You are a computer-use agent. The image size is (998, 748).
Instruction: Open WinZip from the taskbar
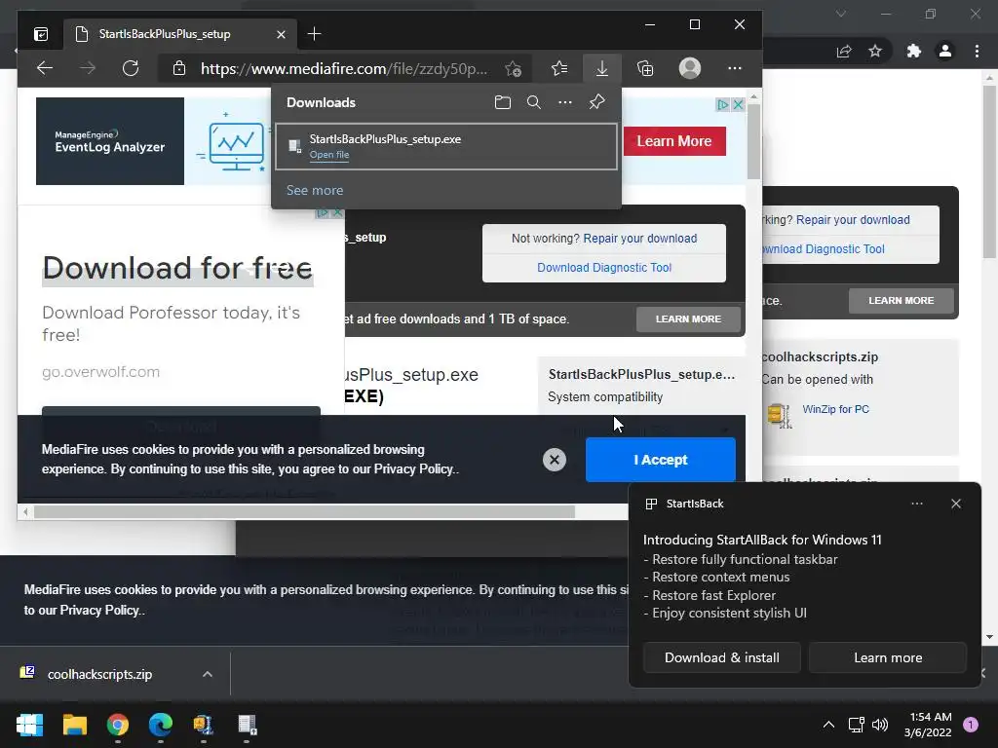[204, 725]
